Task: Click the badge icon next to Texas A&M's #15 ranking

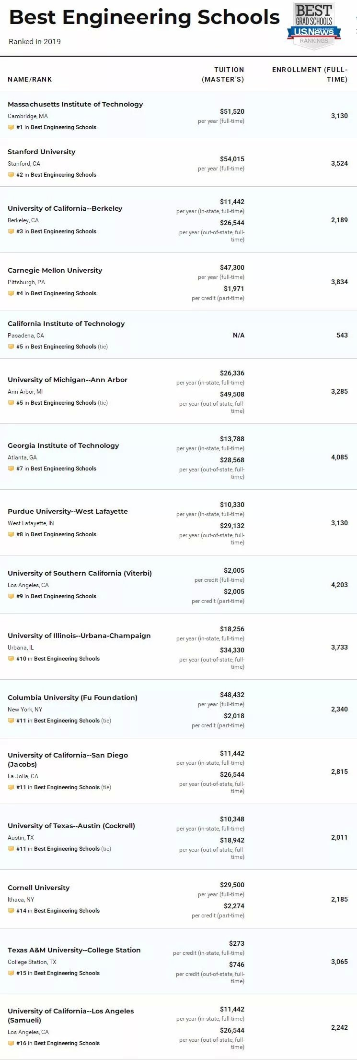Action: [x=11, y=973]
